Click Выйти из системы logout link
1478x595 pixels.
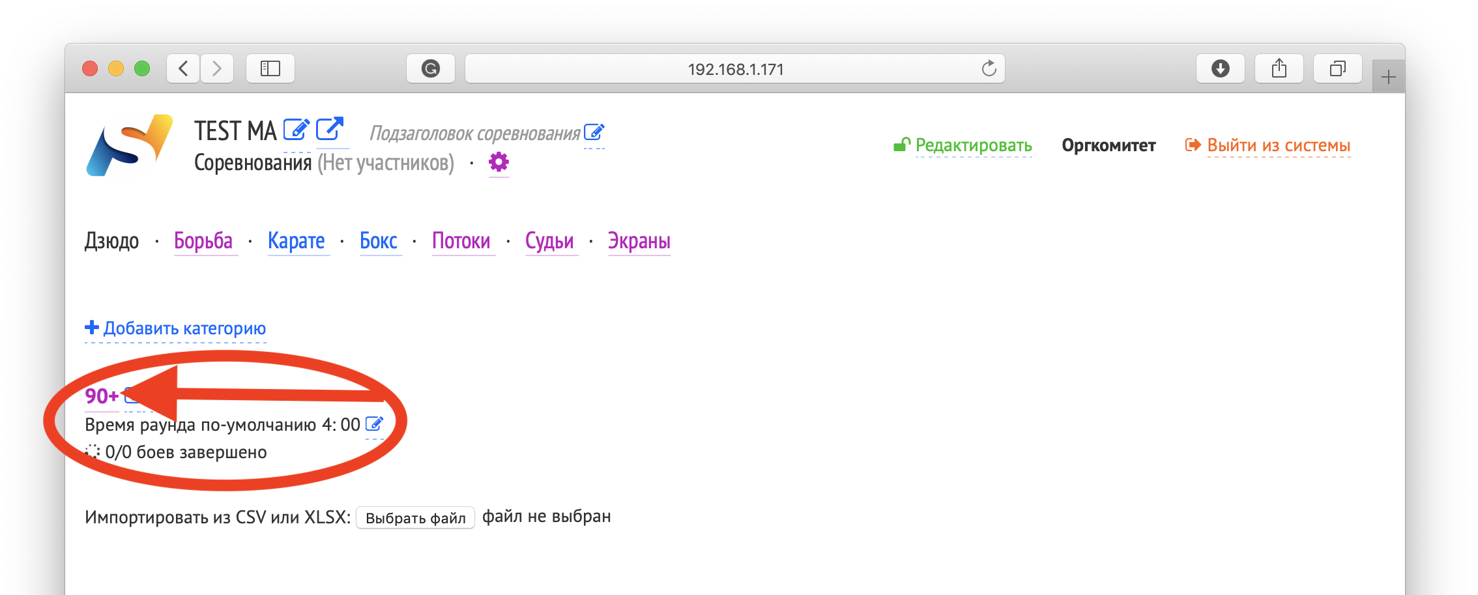[1268, 145]
